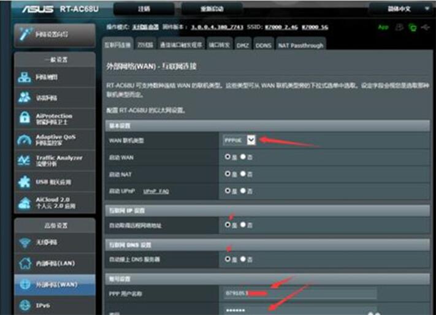
Task: Open the language dropdown in top right
Action: 402,9
